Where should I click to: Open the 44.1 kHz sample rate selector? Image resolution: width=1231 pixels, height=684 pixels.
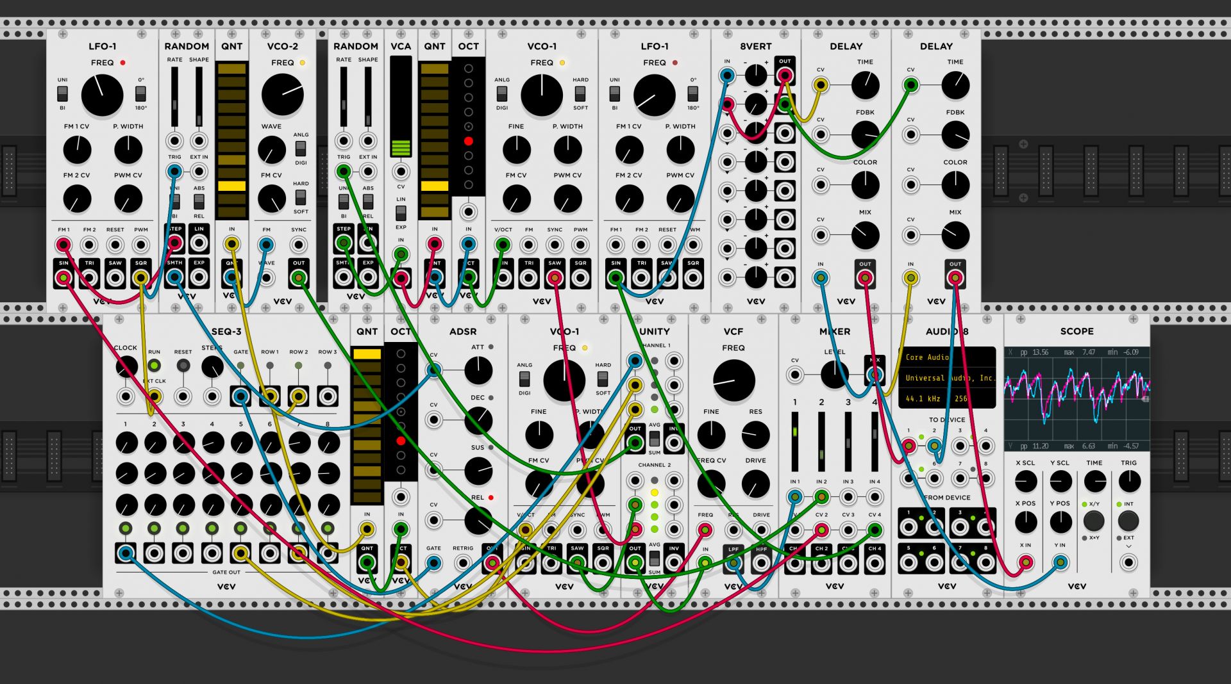click(923, 398)
